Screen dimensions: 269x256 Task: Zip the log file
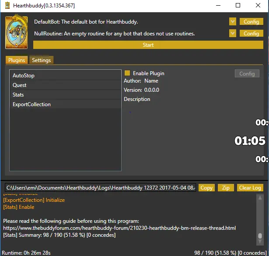[226, 188]
